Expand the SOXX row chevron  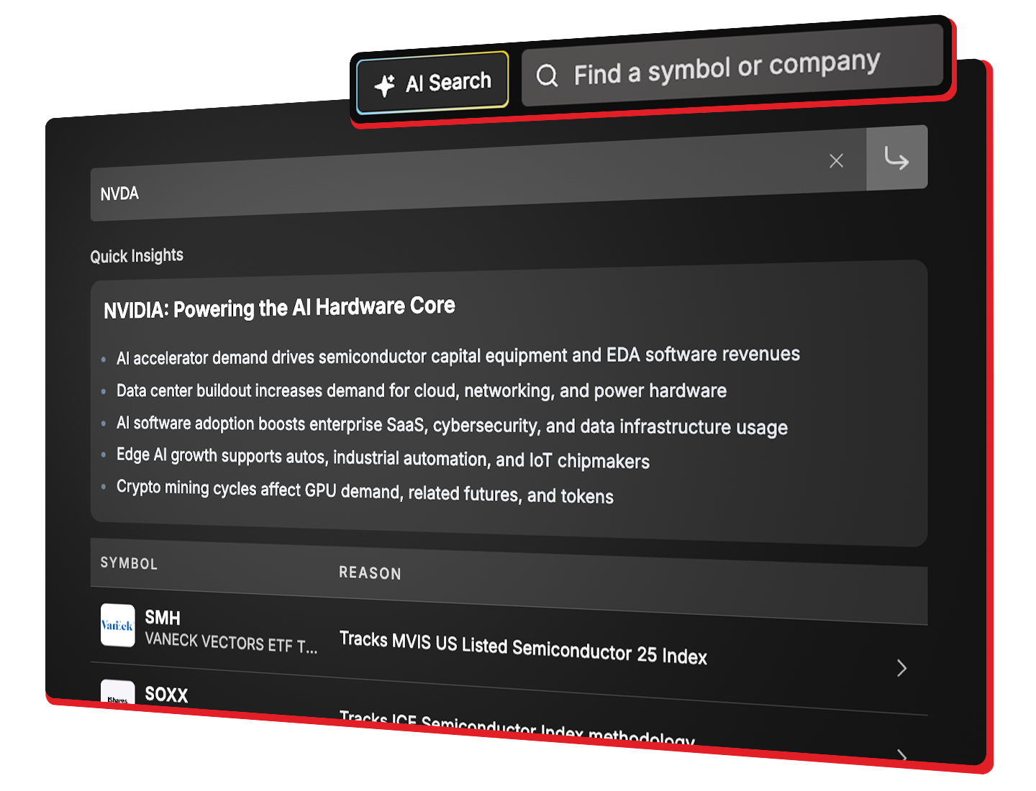click(x=902, y=755)
